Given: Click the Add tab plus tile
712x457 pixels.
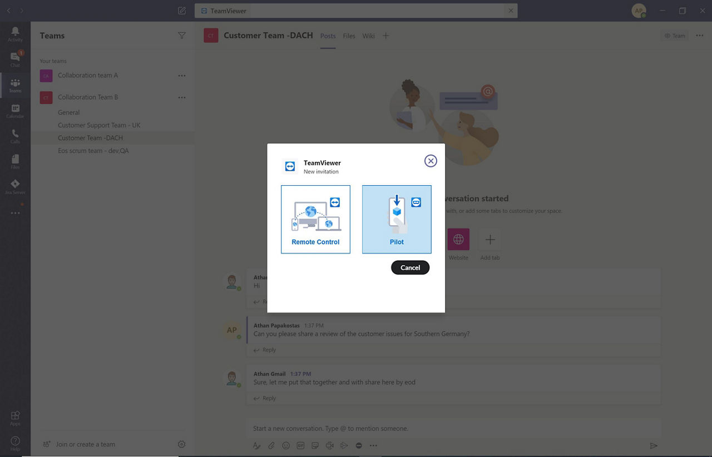Looking at the screenshot, I should tap(490, 240).
